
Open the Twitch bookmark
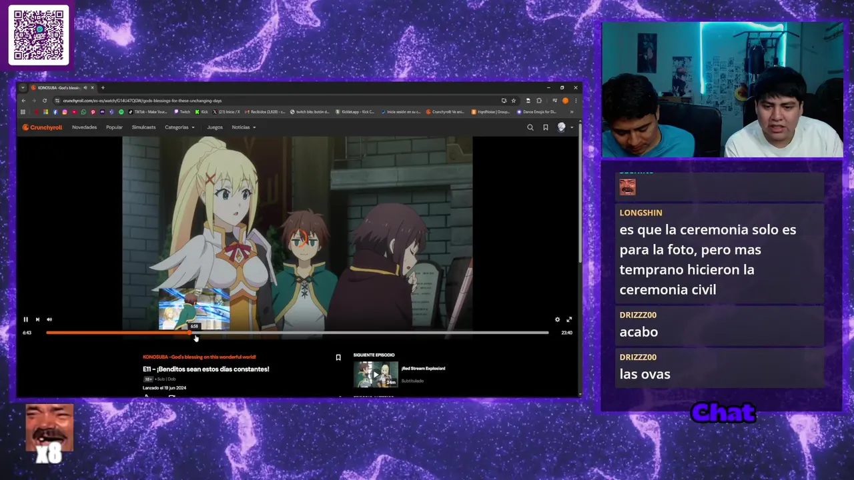[x=182, y=112]
